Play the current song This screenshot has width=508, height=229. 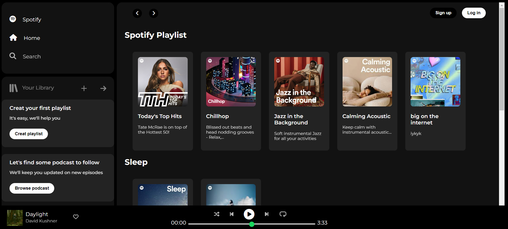[249, 214]
